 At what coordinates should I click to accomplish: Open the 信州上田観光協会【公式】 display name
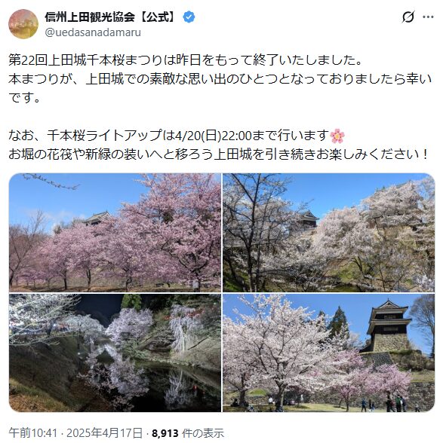111,17
